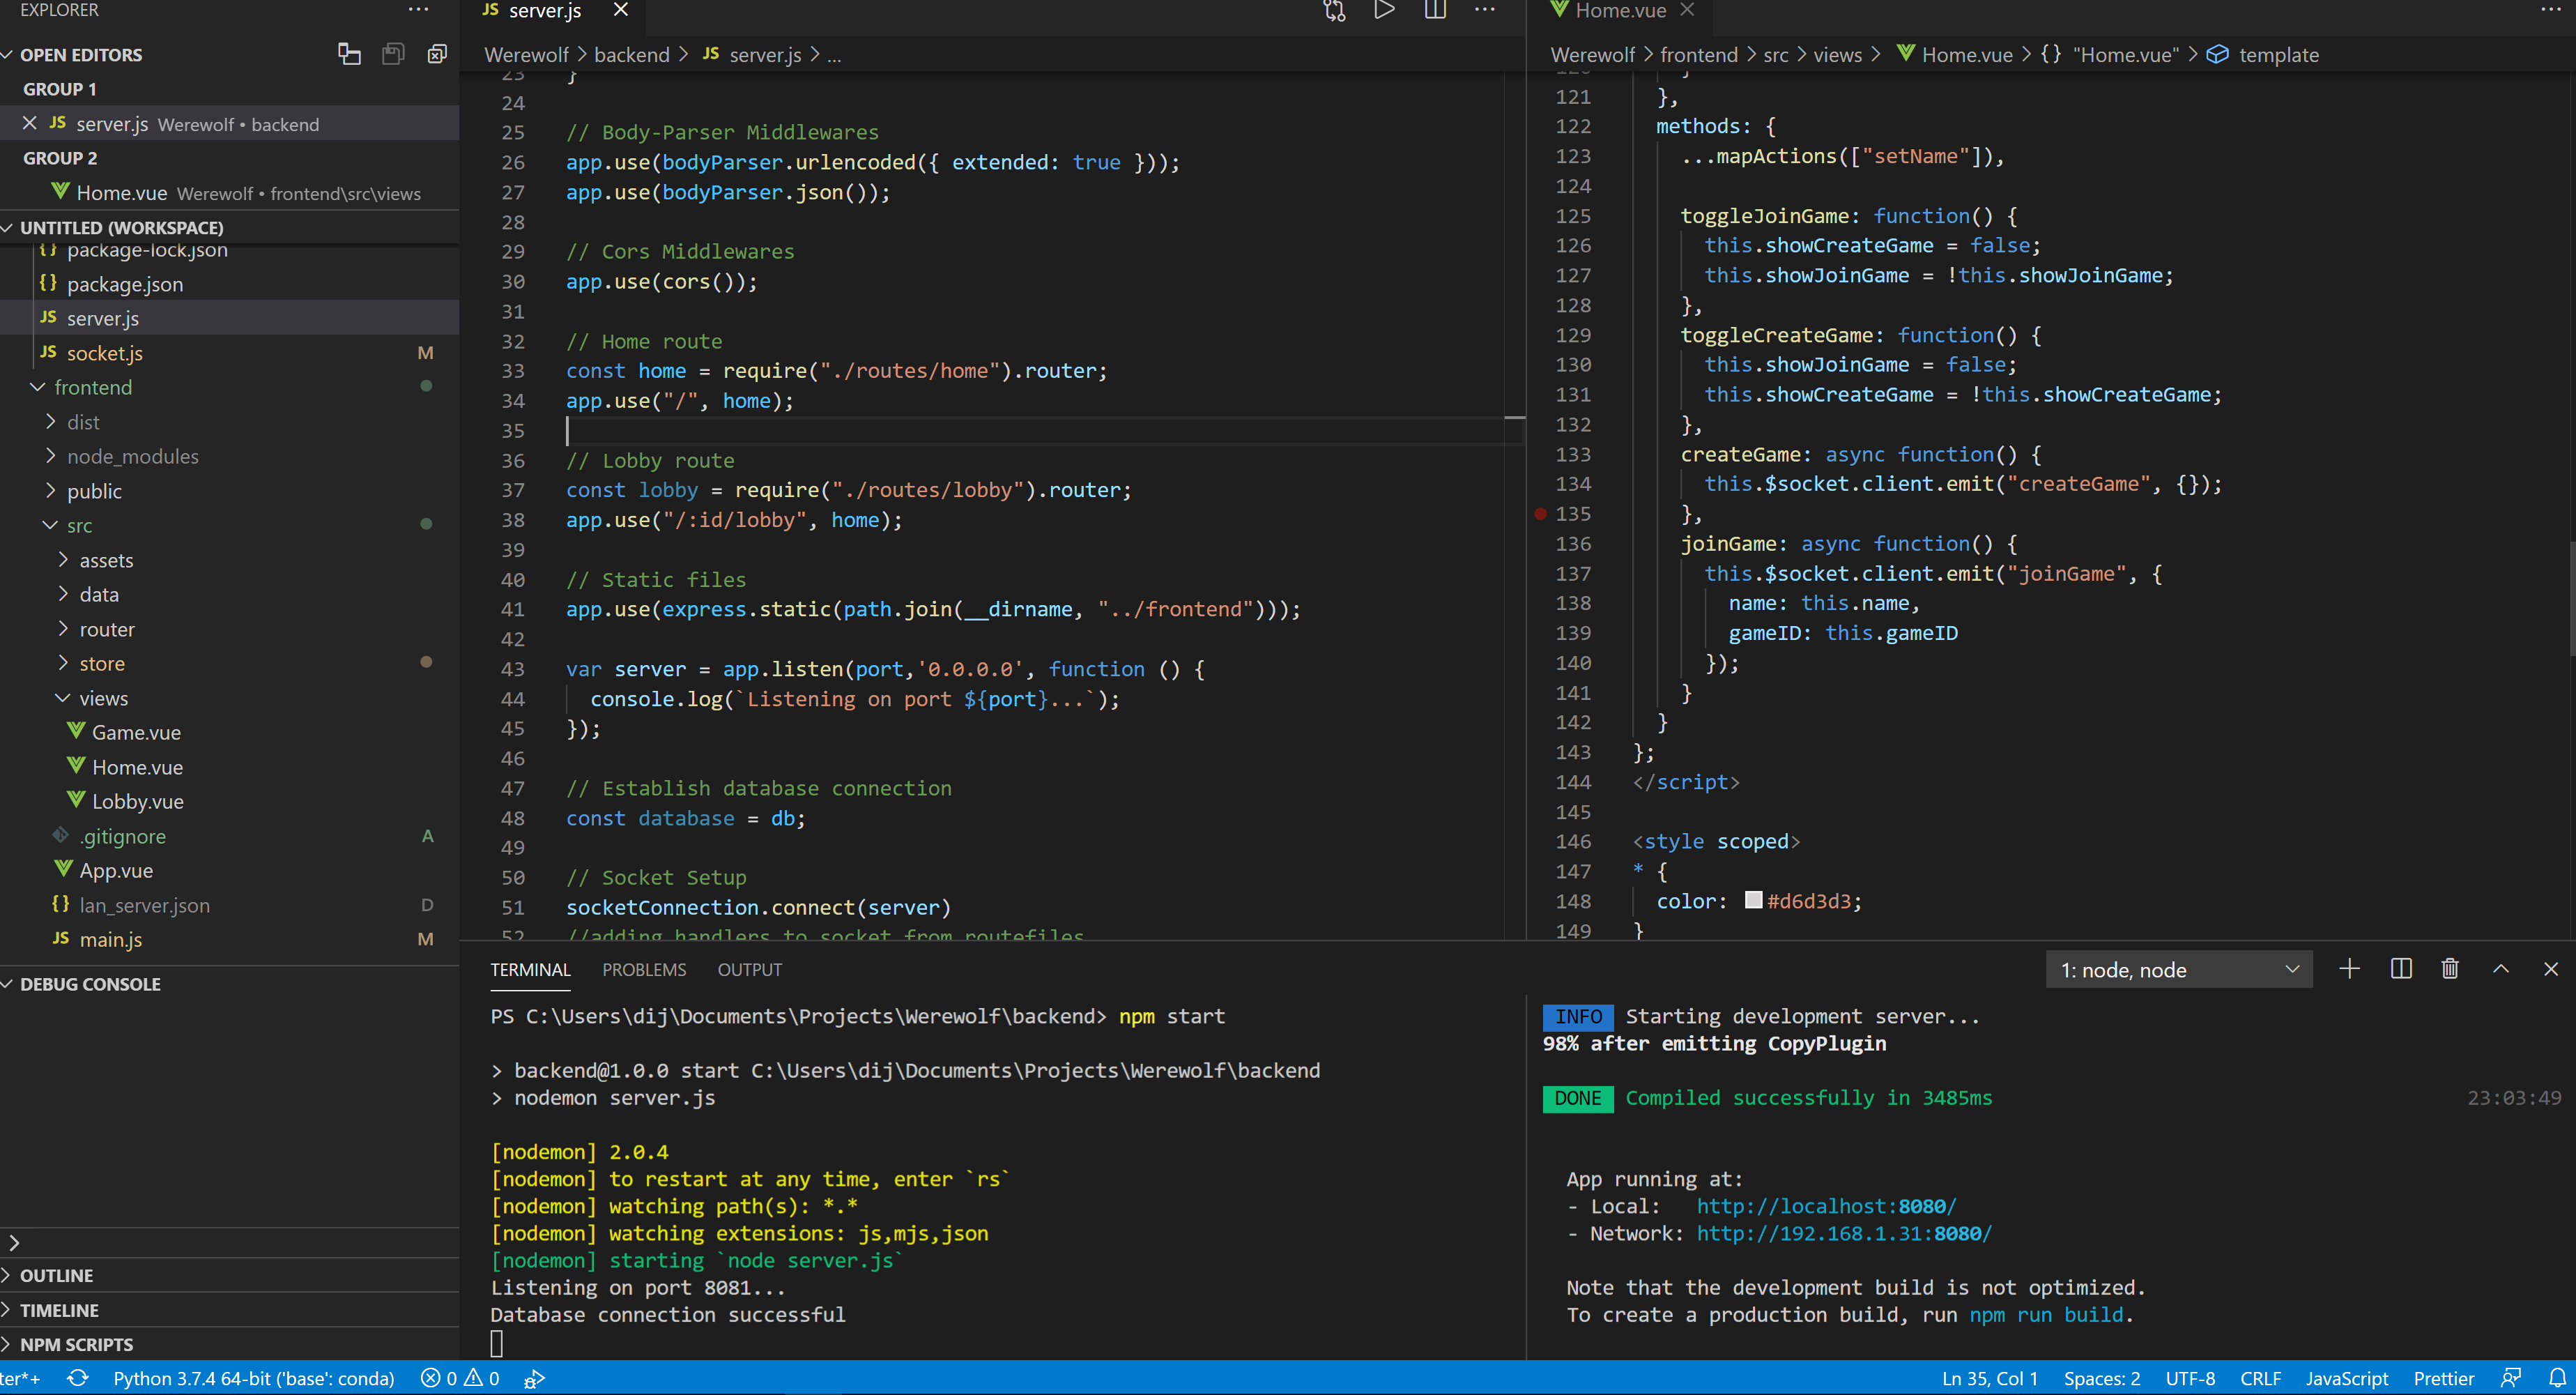Screen dimensions: 2576x1395
Task: Select Python 3.7.4 interpreter in status bar
Action: [x=254, y=1378]
